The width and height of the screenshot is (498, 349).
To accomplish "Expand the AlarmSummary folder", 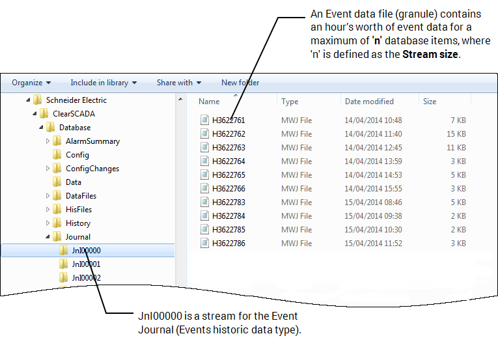I will 48,141.
